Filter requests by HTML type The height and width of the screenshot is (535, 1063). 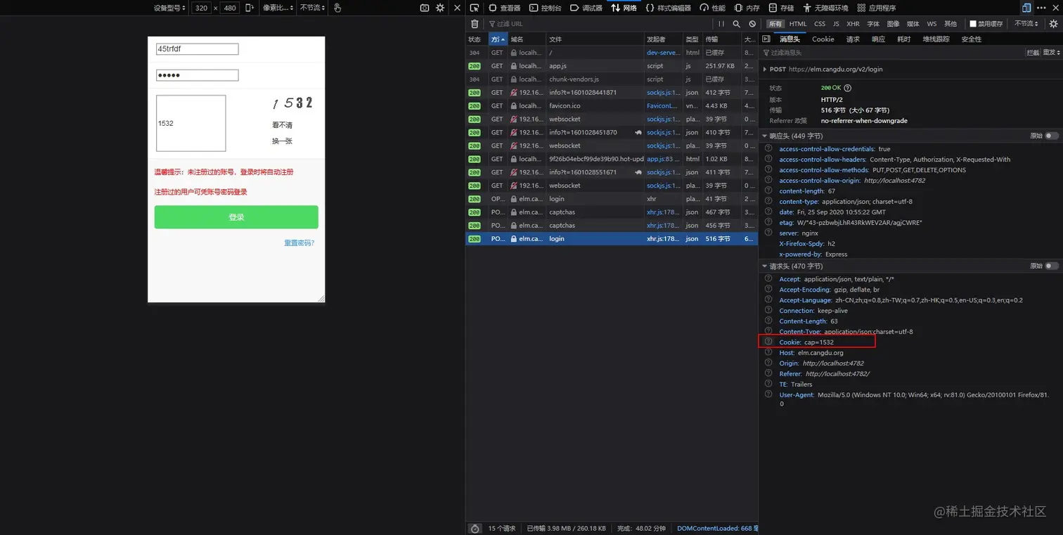798,24
